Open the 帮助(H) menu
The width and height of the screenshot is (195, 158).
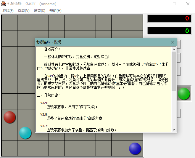[55, 11]
